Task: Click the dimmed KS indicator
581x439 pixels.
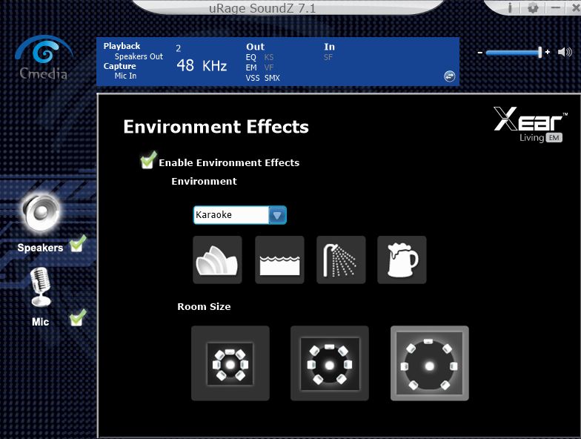Action: coord(269,57)
